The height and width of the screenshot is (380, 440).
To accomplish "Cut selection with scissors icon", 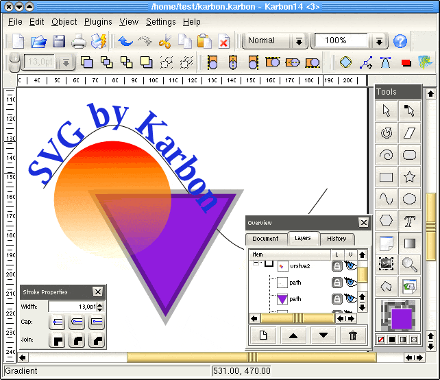I will click(165, 41).
